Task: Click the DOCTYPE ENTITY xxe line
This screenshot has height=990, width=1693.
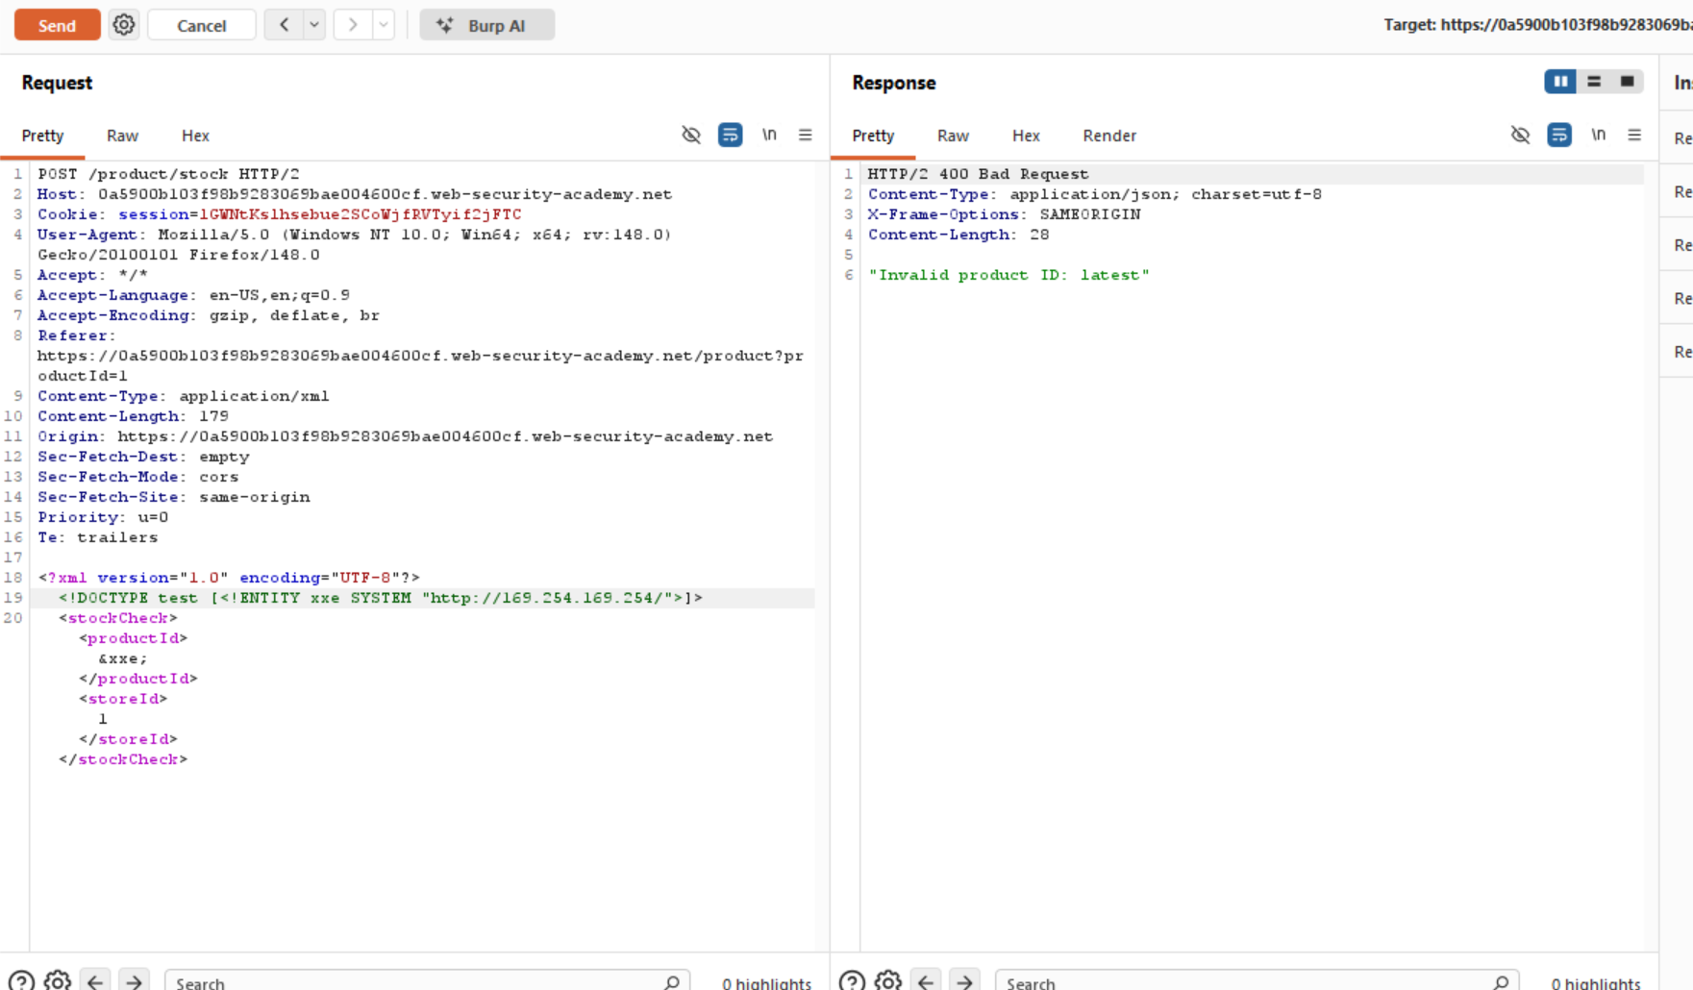Action: [381, 598]
